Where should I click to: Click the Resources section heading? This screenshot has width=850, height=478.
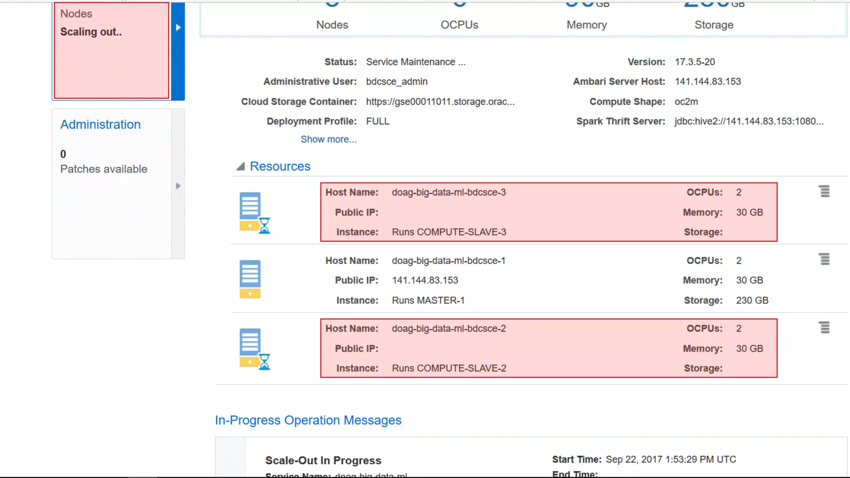pos(280,166)
